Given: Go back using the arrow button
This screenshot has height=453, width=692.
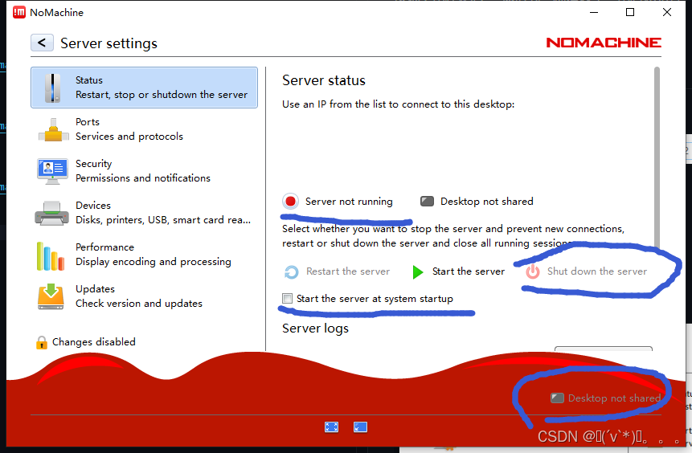Looking at the screenshot, I should [42, 43].
